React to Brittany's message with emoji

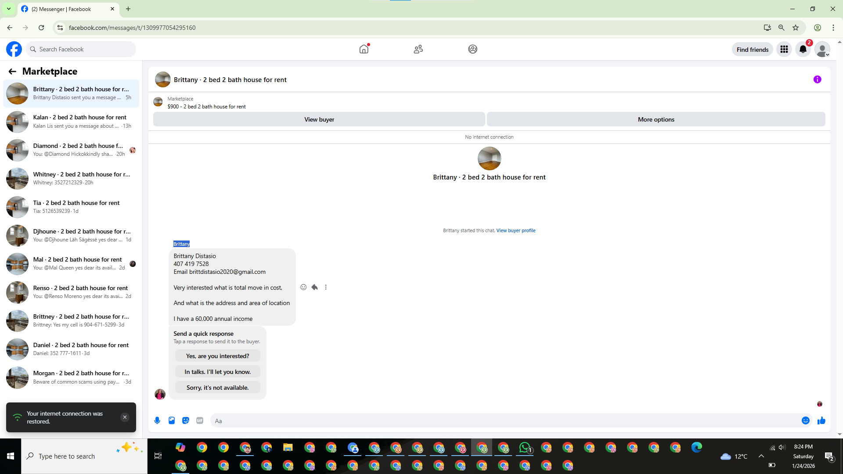(x=303, y=287)
